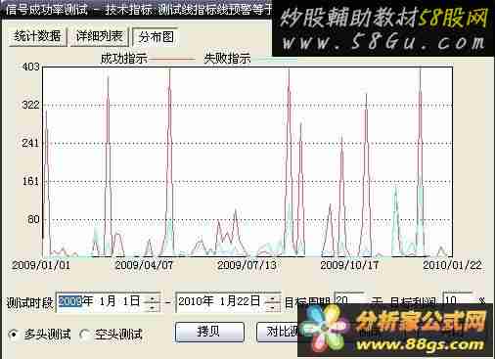Click the 对比测 button
The image size is (495, 359).
coord(278,332)
